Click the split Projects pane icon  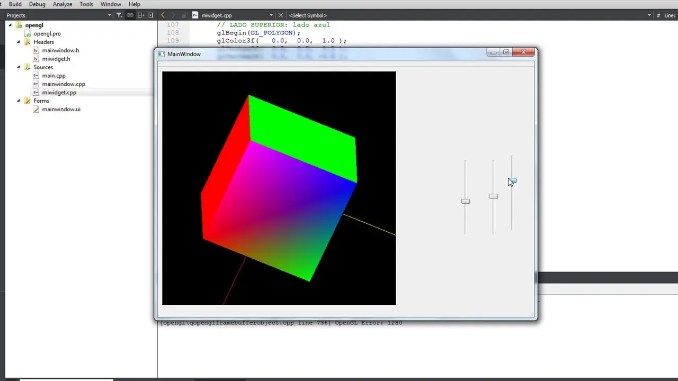click(x=141, y=15)
